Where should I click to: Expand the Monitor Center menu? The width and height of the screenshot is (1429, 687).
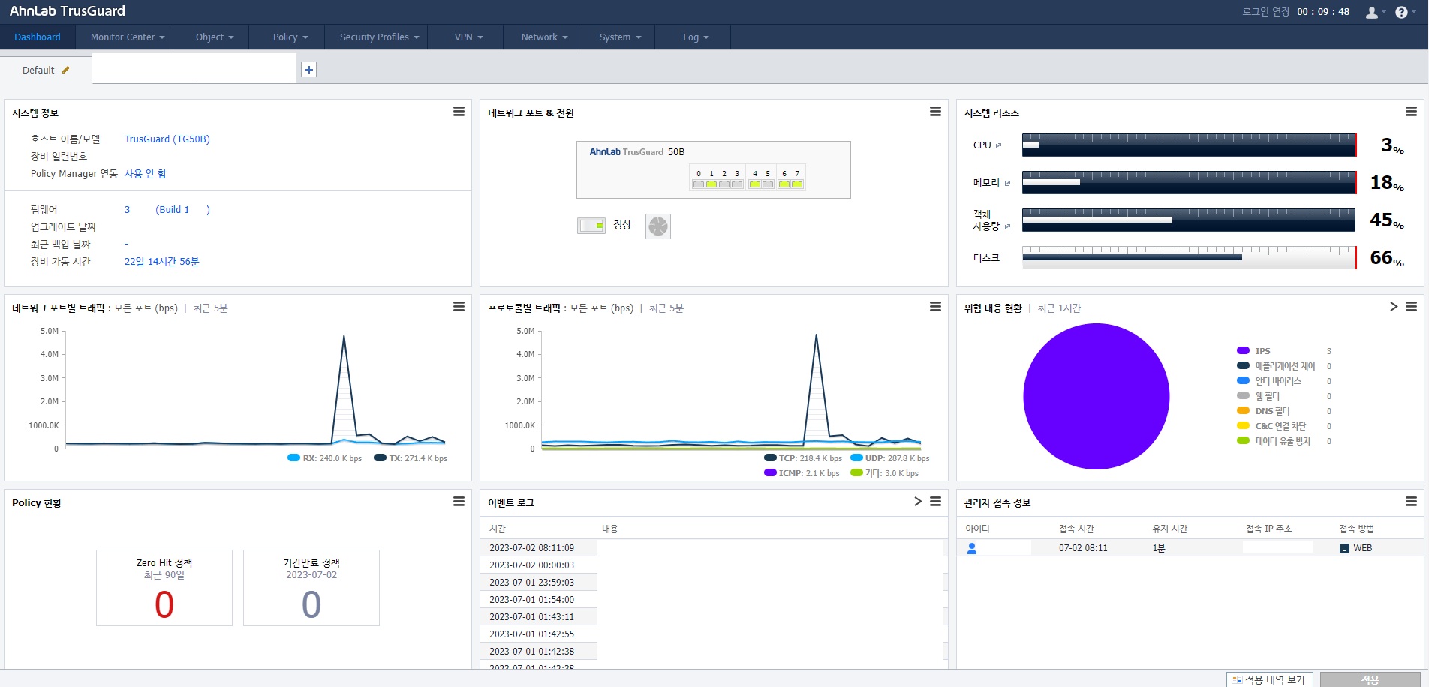(x=127, y=37)
